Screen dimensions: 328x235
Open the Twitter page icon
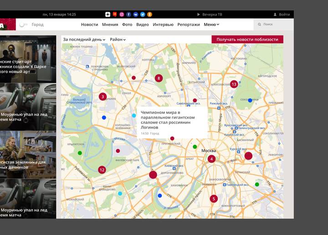coord(143,15)
